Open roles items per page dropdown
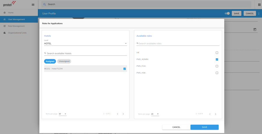Image resolution: width=262 pixels, height=134 pixels. pos(155,114)
